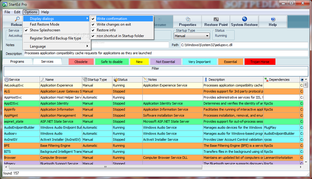Click the Description text field

166,53
